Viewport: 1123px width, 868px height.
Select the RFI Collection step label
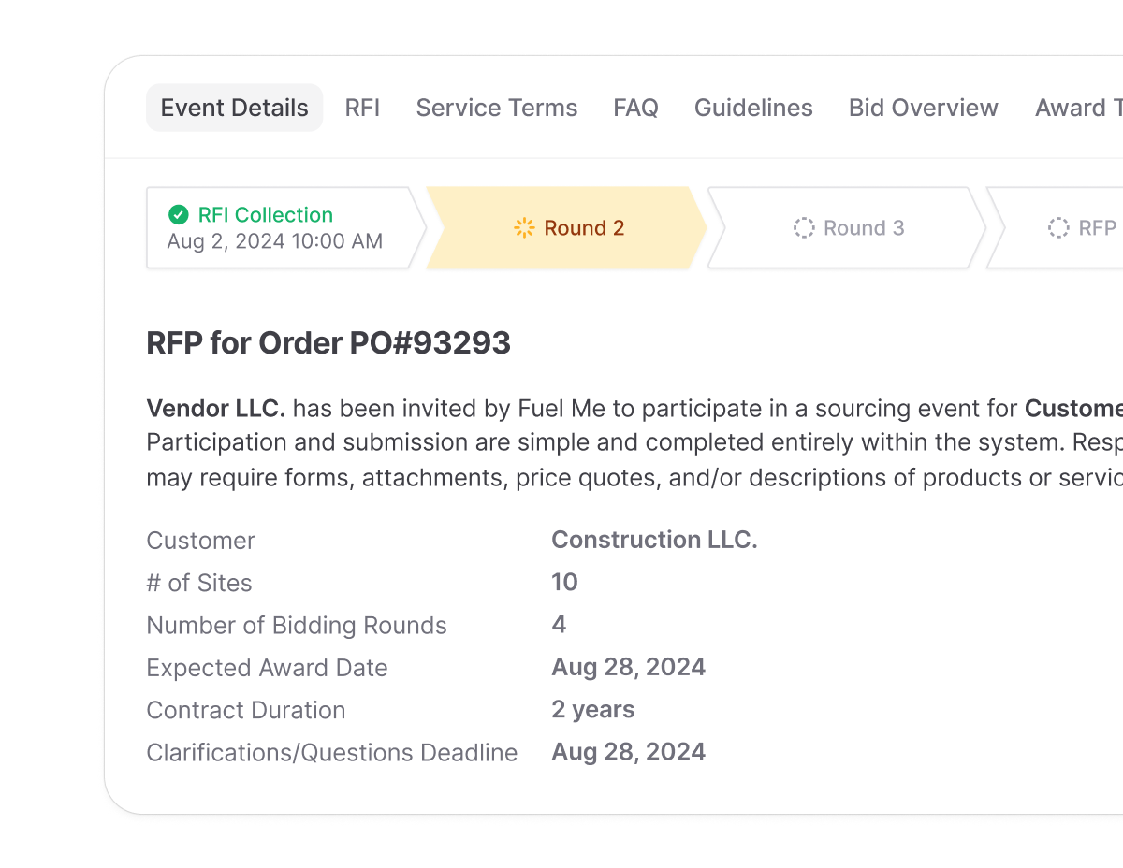265,215
